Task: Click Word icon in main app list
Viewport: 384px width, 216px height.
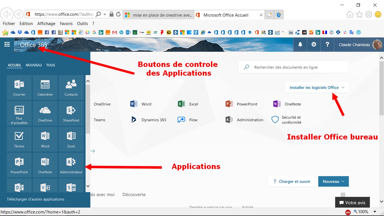Action: pyautogui.click(x=134, y=104)
